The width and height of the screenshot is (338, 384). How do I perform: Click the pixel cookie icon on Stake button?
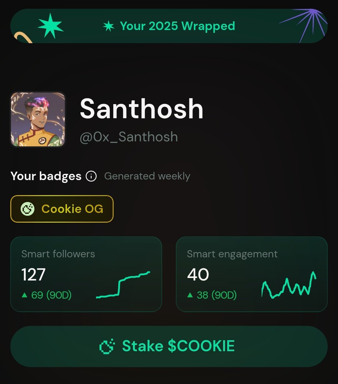coord(107,346)
